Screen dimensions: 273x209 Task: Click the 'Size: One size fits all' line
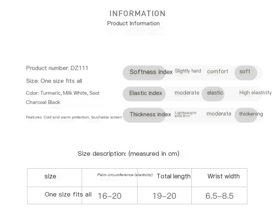click(x=54, y=81)
